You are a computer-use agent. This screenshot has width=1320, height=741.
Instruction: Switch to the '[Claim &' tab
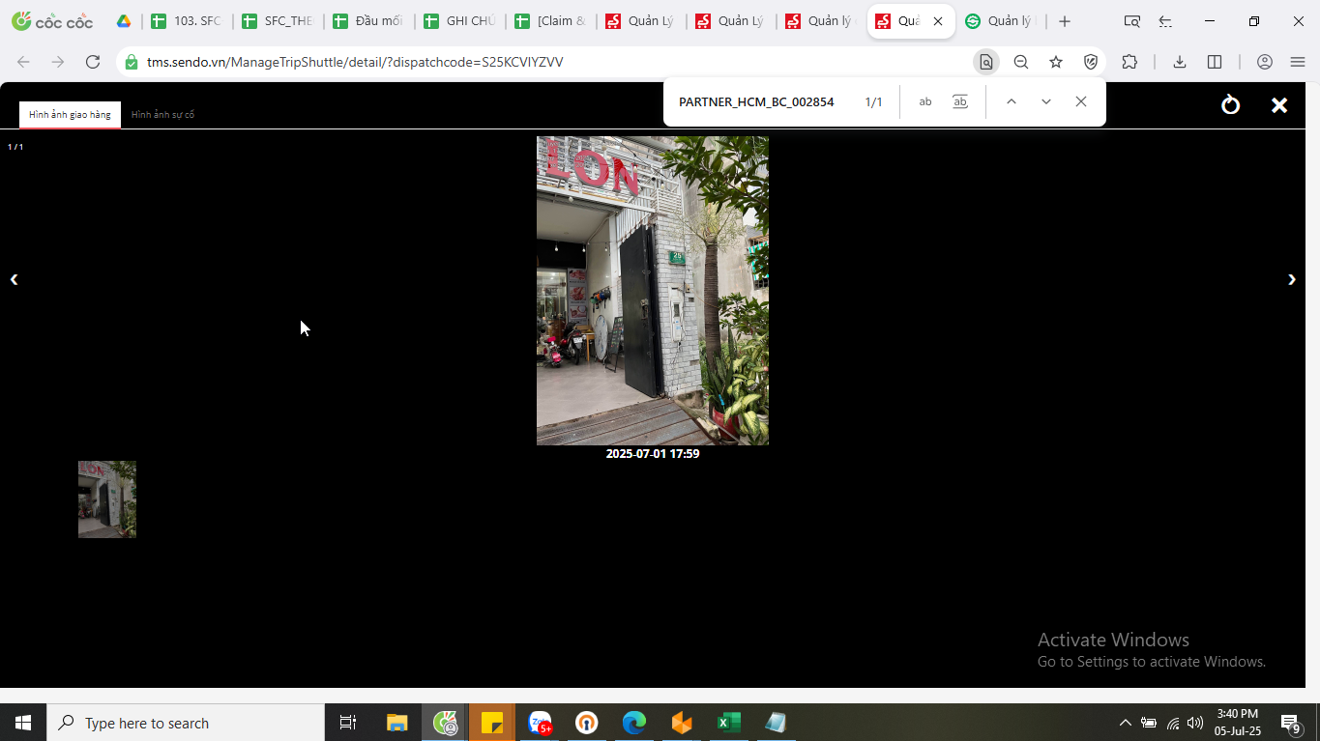point(549,21)
